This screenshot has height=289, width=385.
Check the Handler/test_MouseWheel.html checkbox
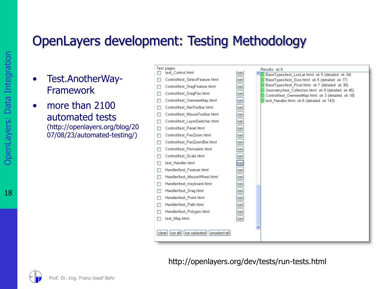point(159,177)
